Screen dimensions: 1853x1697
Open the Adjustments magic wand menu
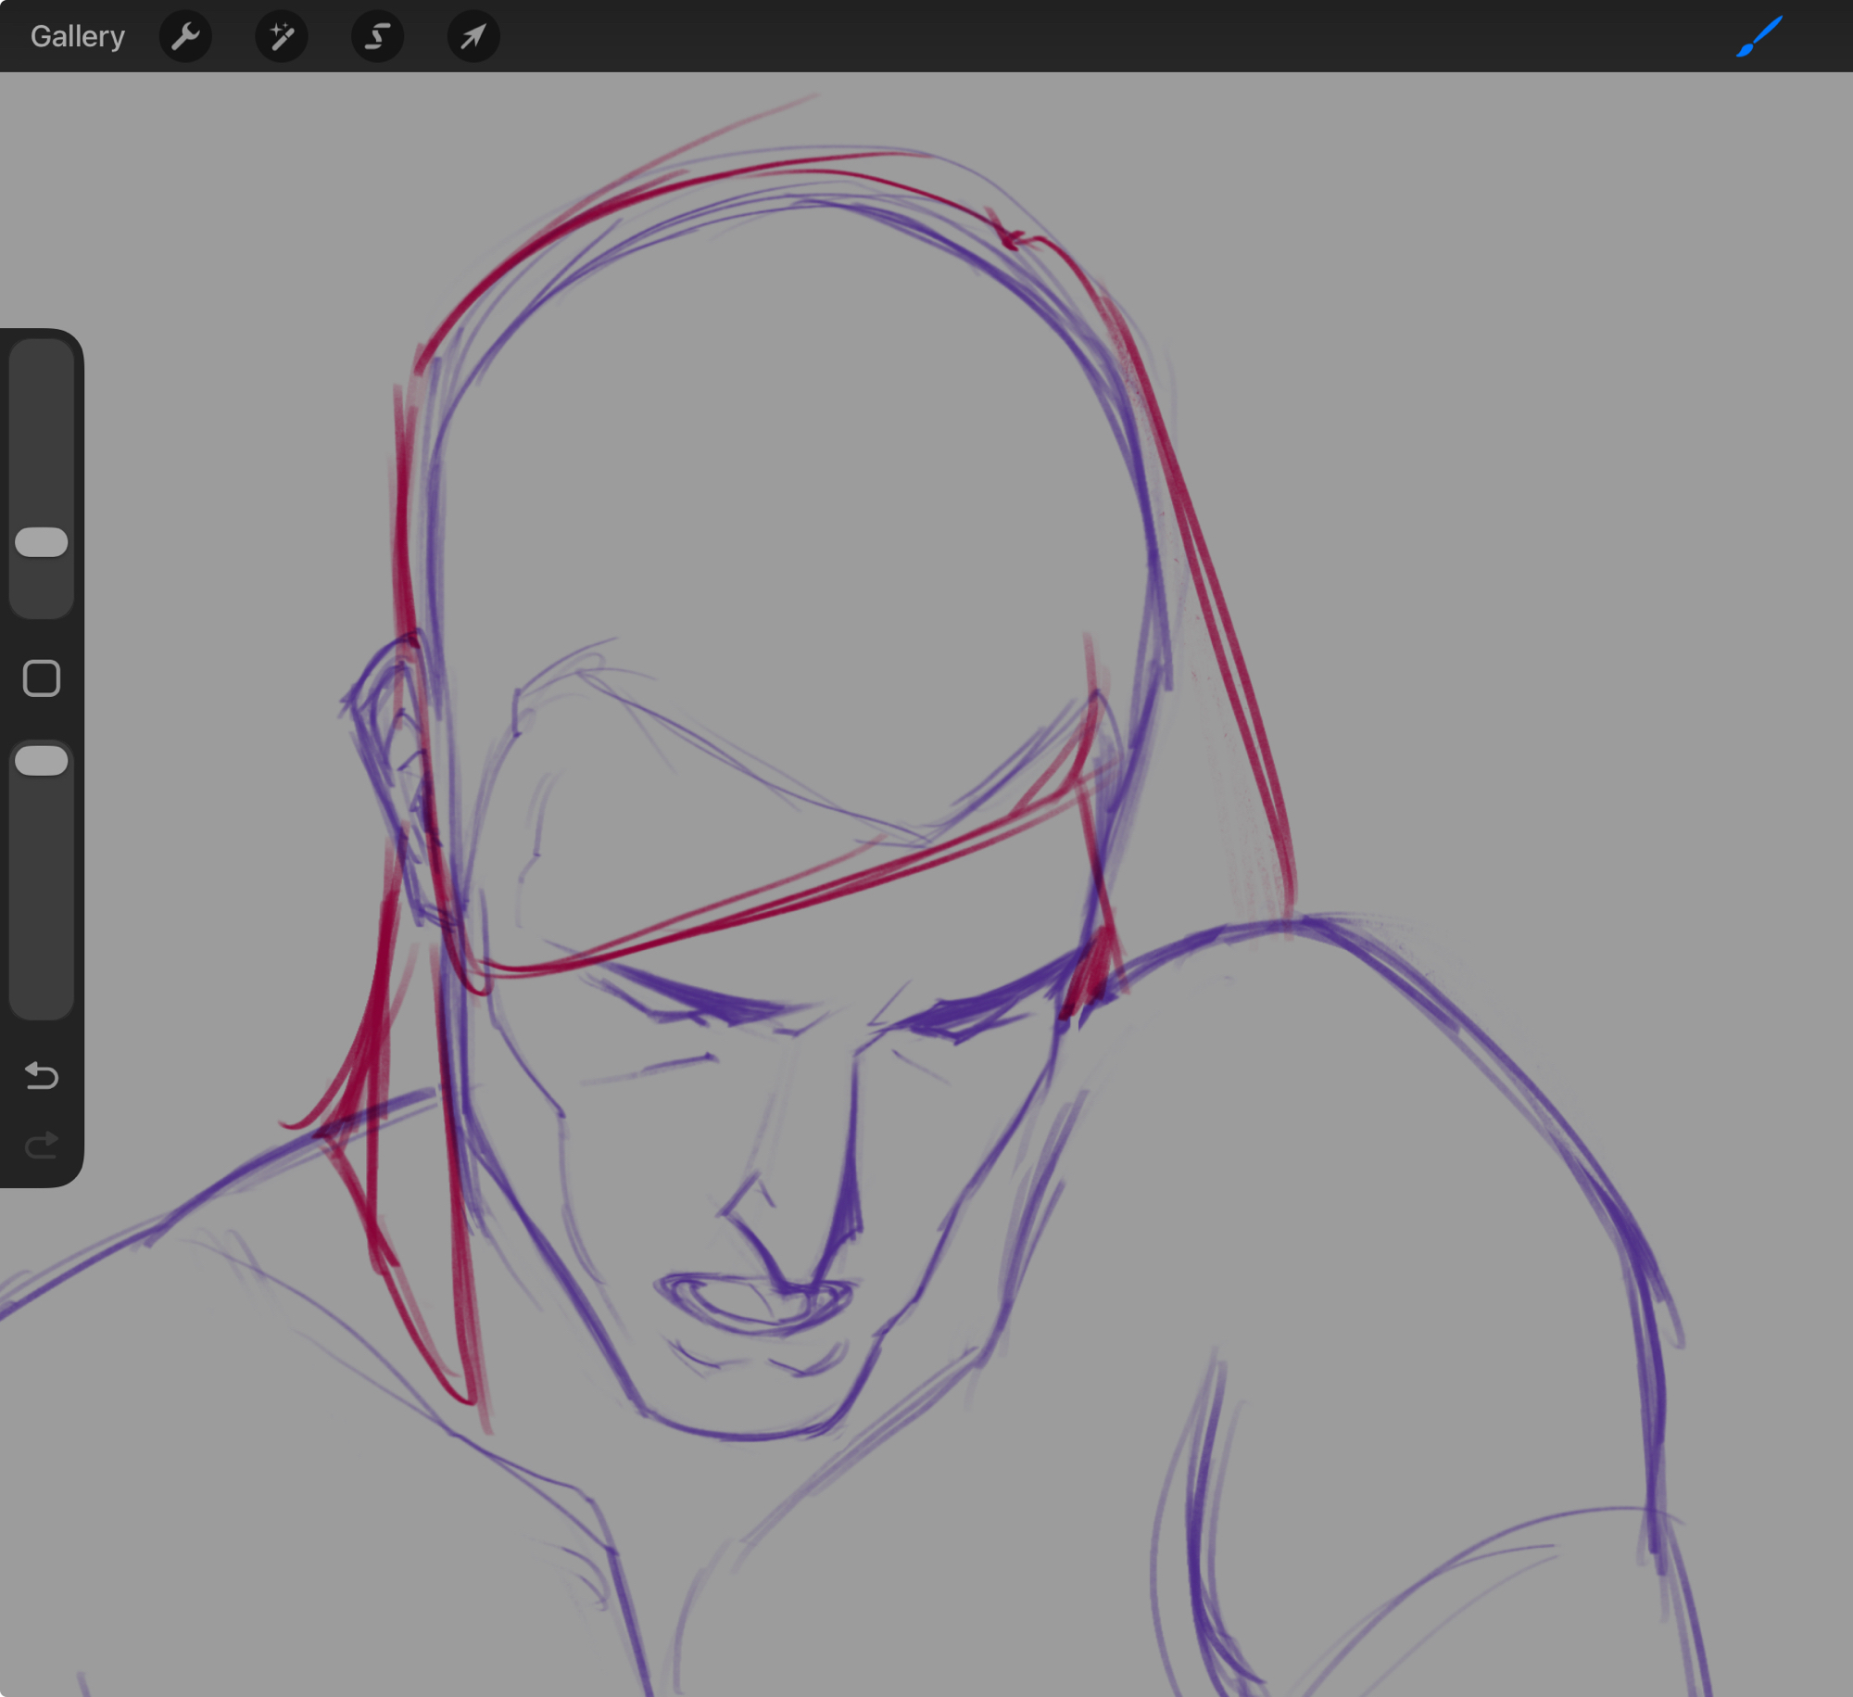282,36
